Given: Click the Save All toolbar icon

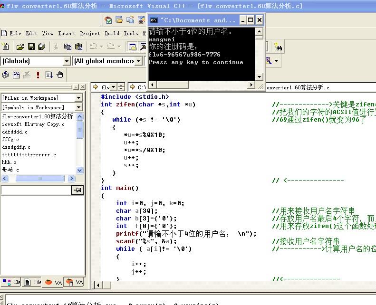Looking at the screenshot, I should pyautogui.click(x=41, y=47).
